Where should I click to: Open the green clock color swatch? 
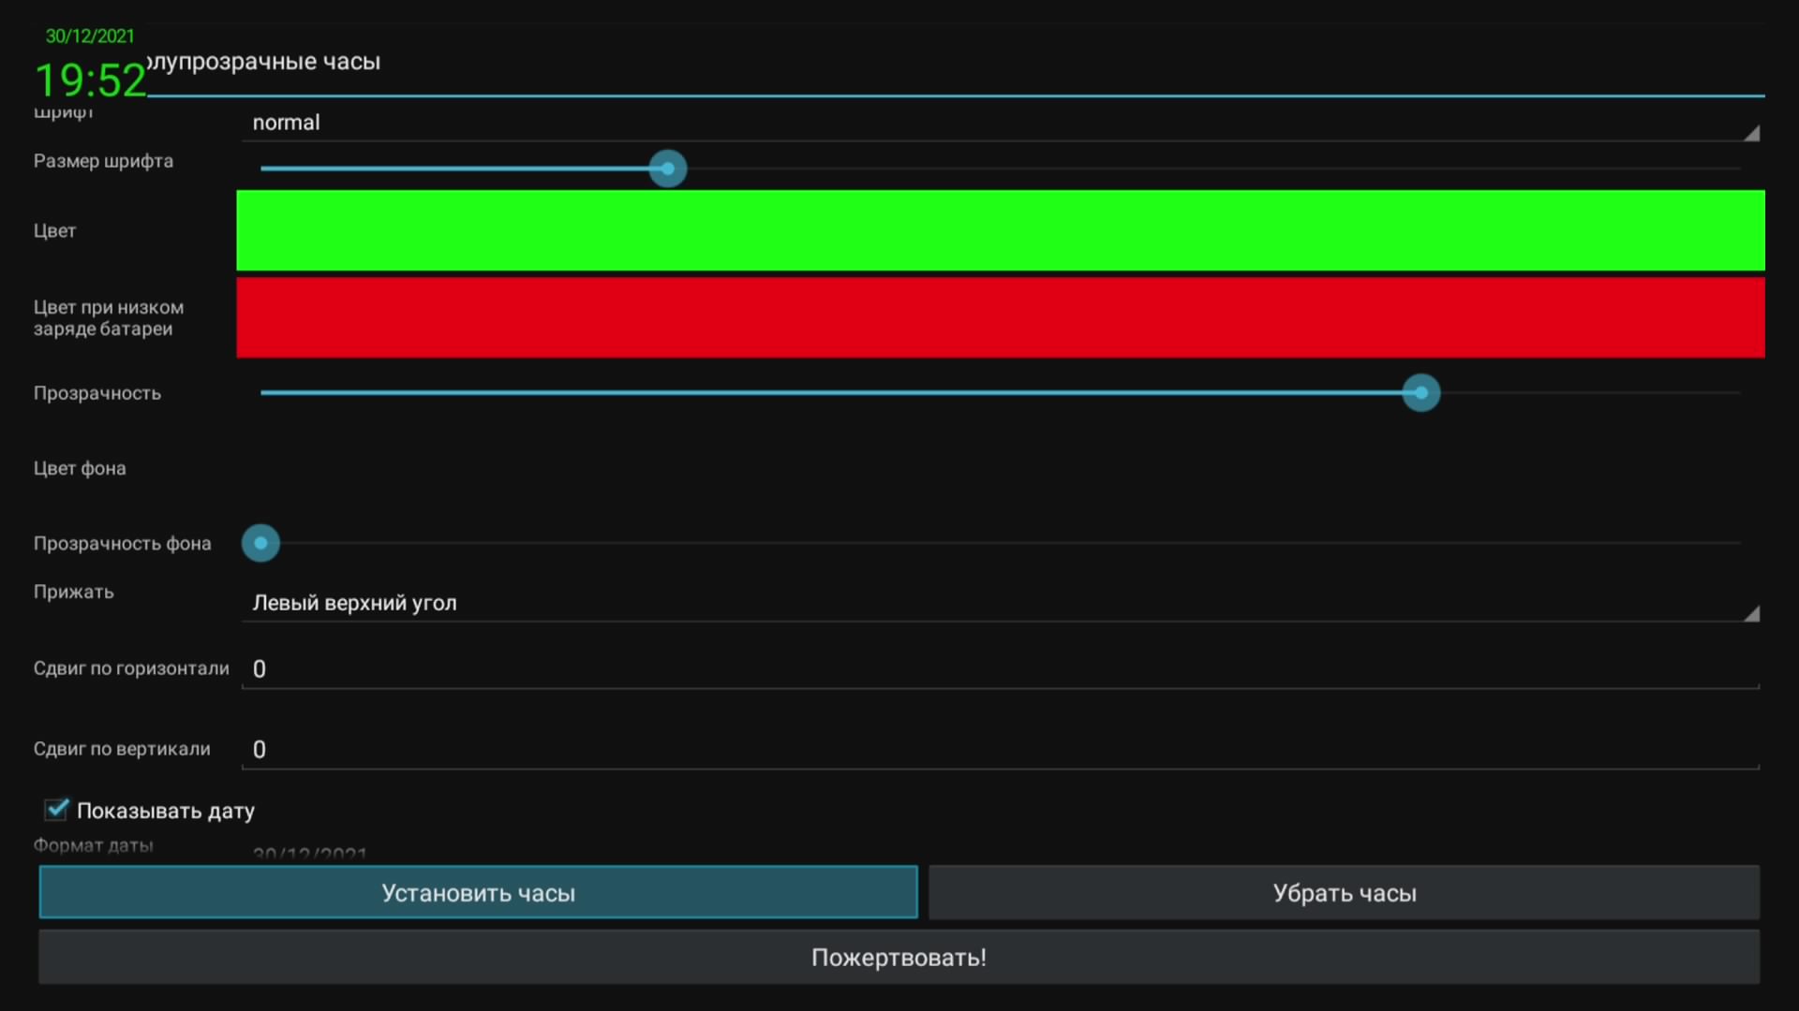(x=1001, y=230)
